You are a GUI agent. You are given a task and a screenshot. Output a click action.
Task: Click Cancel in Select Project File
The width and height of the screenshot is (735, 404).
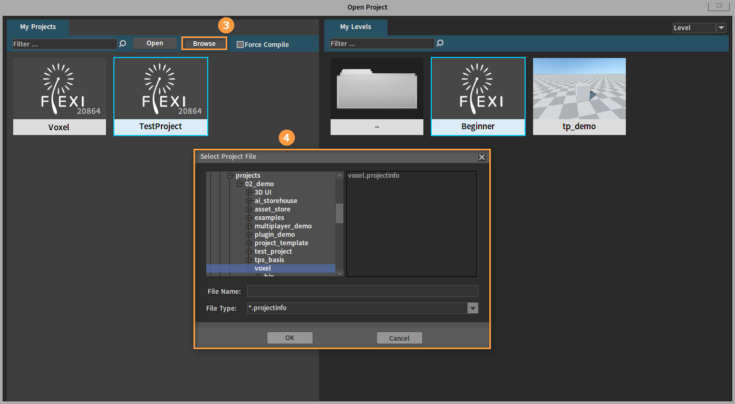click(400, 338)
